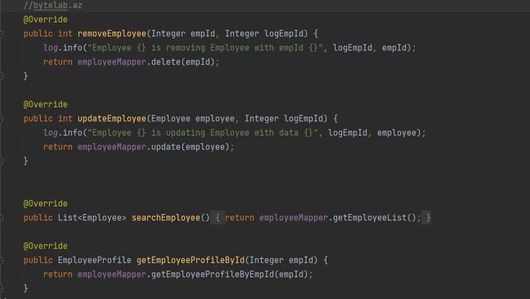Click the searchEmployee method name
Viewport: 530px width, 299px height.
(x=165, y=218)
